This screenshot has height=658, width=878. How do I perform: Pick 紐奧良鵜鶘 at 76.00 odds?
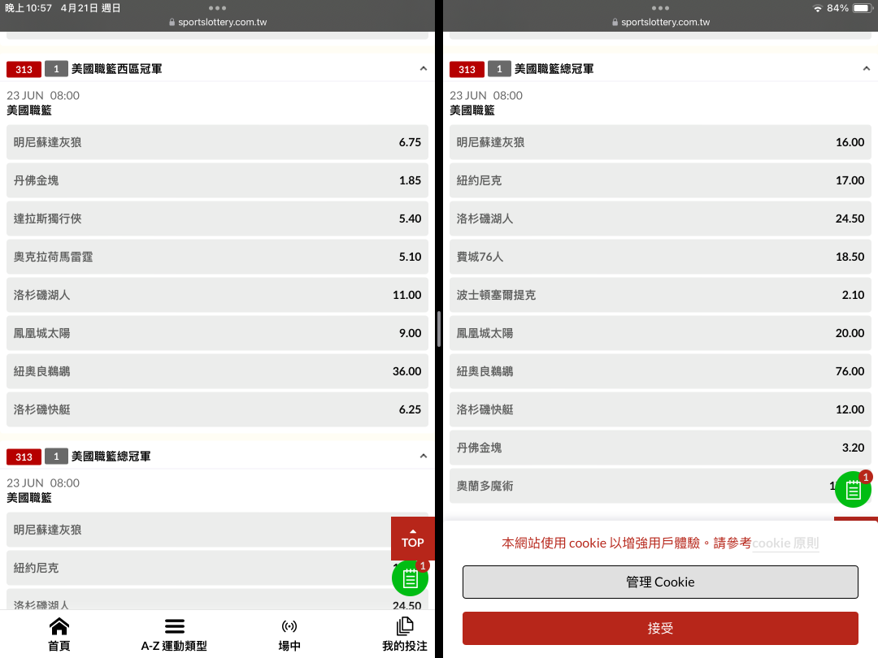click(660, 371)
